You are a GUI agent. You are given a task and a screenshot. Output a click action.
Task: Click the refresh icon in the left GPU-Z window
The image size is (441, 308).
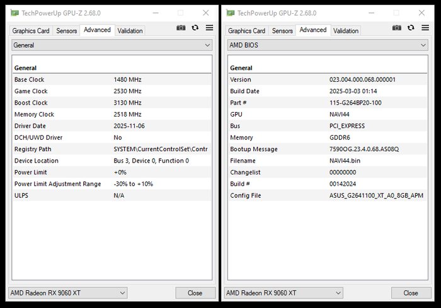[x=195, y=28]
